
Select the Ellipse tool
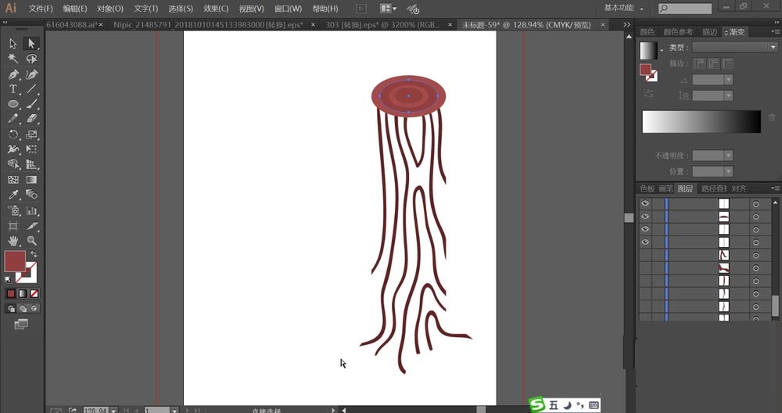coord(13,104)
